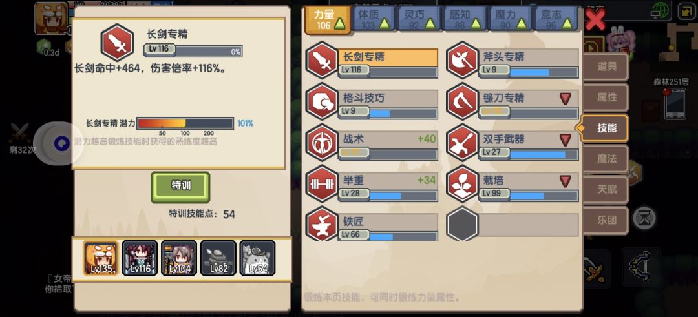Toggle red triangle marker on 栽培
Screen dimensions: 698x317
tap(566, 181)
